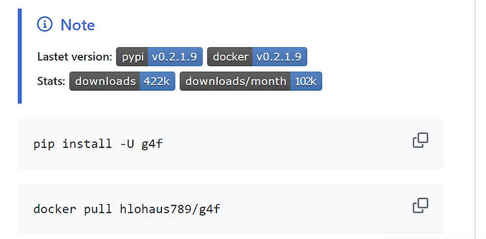
Task: Click 'g4f' in the pip install command
Action: pos(152,144)
